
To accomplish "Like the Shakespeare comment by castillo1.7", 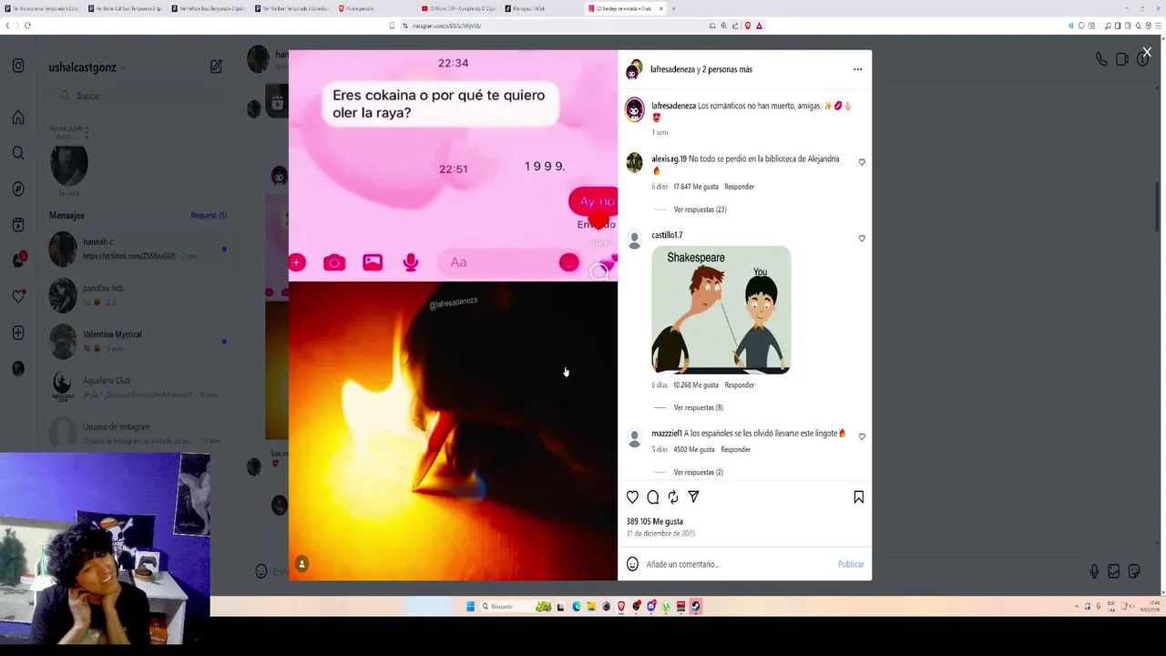I will pos(862,239).
